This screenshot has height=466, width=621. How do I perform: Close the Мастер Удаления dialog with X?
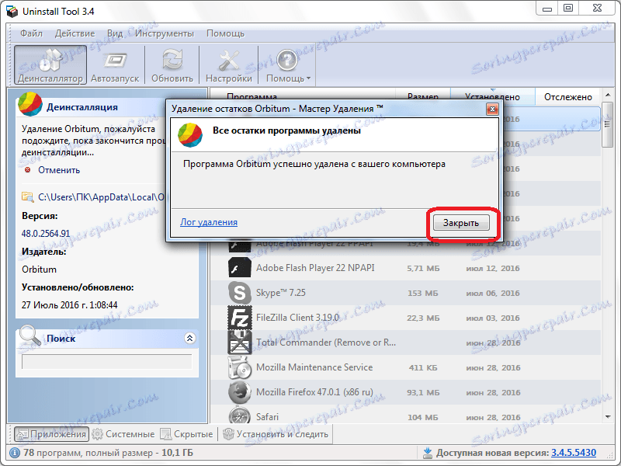click(x=492, y=109)
